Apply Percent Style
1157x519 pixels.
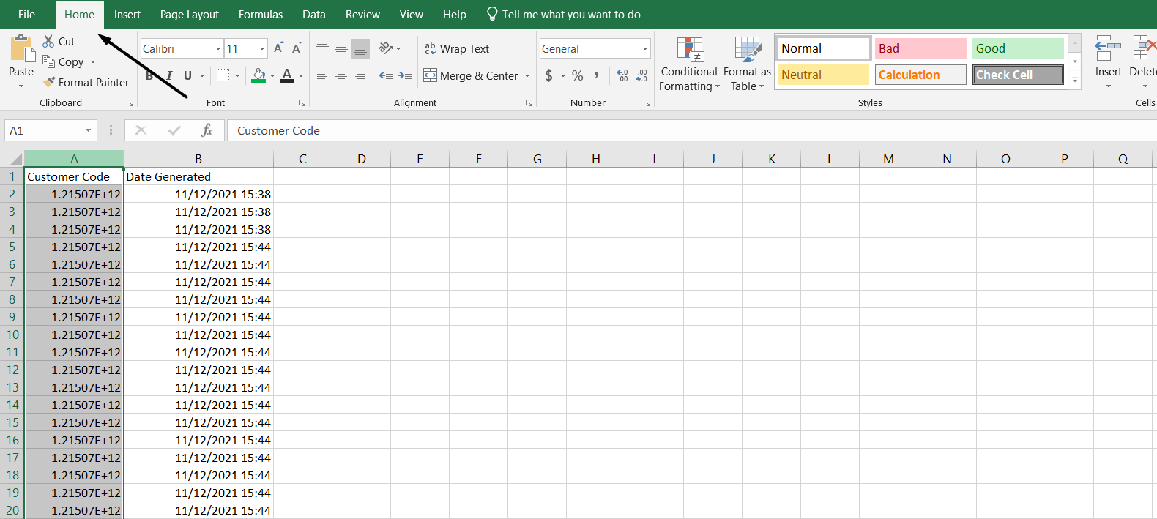[578, 75]
